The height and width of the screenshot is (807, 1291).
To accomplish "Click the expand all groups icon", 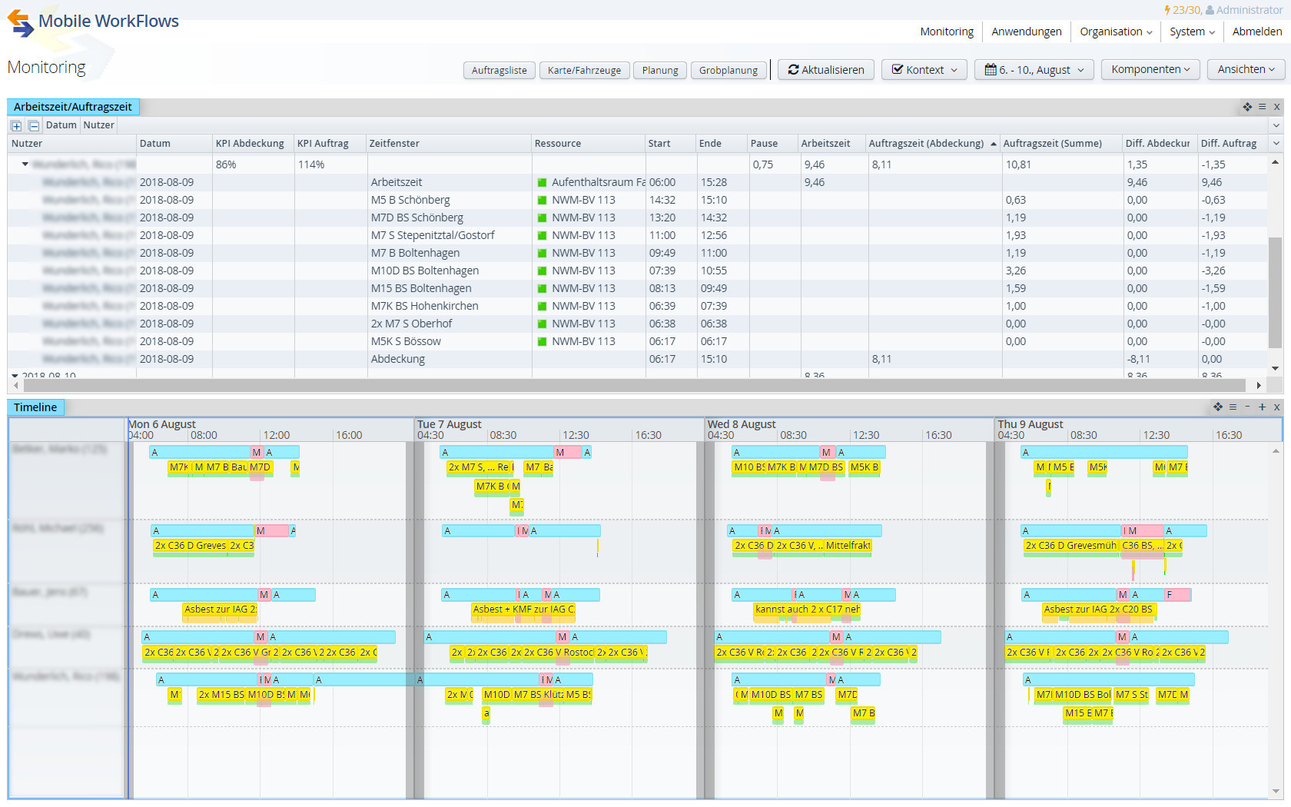I will tap(16, 125).
